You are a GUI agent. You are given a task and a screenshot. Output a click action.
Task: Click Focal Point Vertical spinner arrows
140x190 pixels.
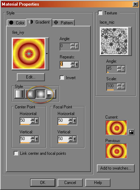71,139
